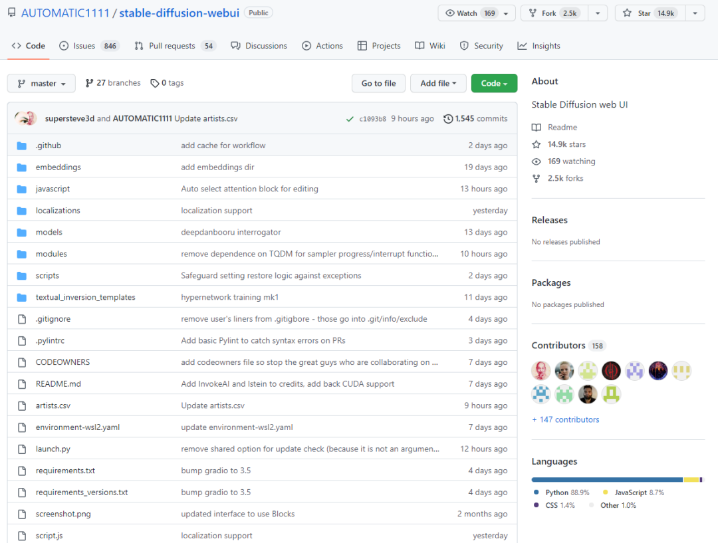Filter by CSS 1.4% language

coord(554,506)
